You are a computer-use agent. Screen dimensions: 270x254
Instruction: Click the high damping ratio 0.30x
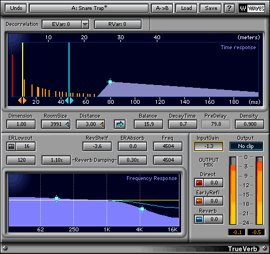click(x=133, y=160)
